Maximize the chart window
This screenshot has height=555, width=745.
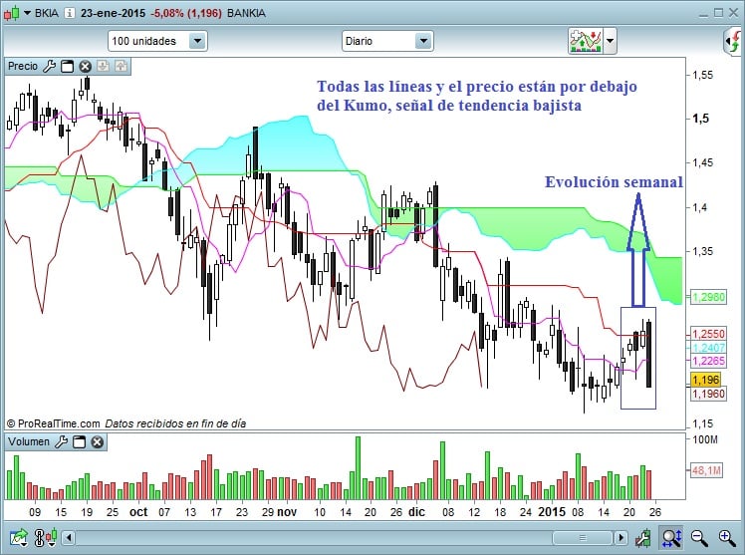[718, 13]
